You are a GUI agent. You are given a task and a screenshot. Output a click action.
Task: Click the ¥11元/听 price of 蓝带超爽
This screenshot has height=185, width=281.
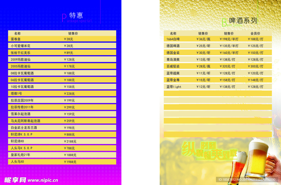click(203, 73)
